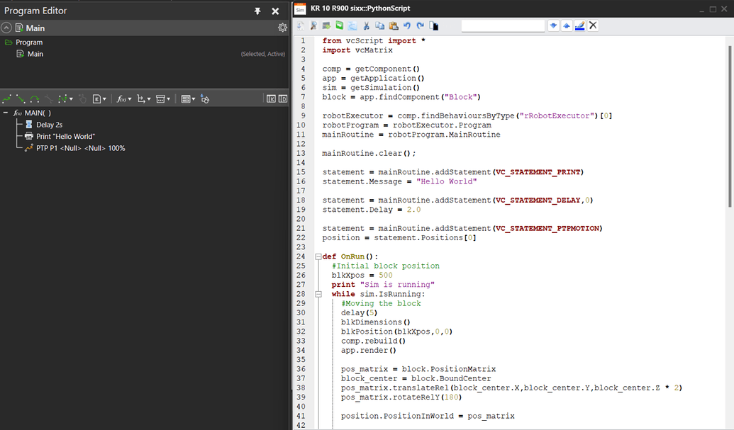Screen dimensions: 734x430
Task: Toggle the IK display button
Action: [x=272, y=99]
